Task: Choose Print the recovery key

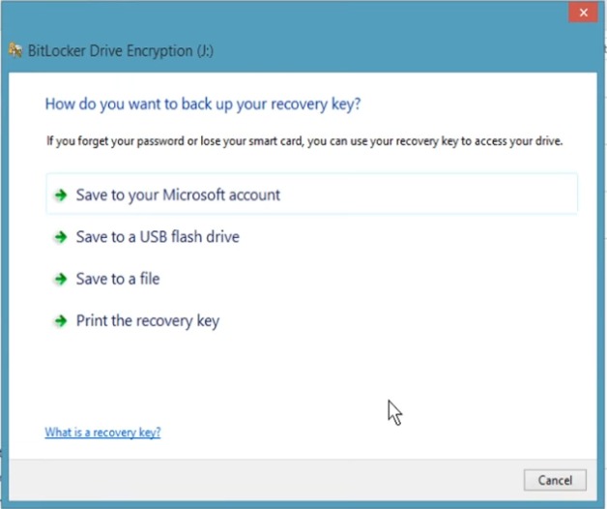Action: (x=148, y=320)
